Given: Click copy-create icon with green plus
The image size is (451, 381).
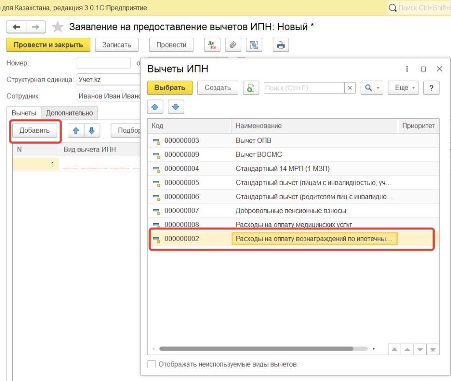Looking at the screenshot, I should pyautogui.click(x=251, y=88).
